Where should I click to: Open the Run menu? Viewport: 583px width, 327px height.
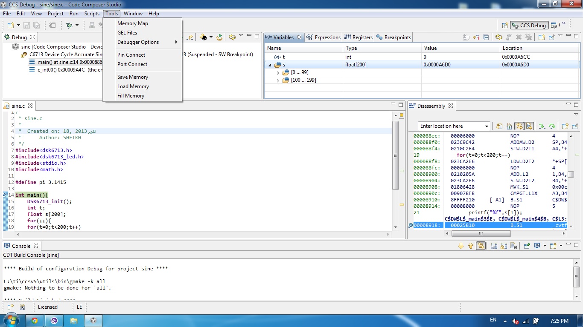tap(74, 14)
